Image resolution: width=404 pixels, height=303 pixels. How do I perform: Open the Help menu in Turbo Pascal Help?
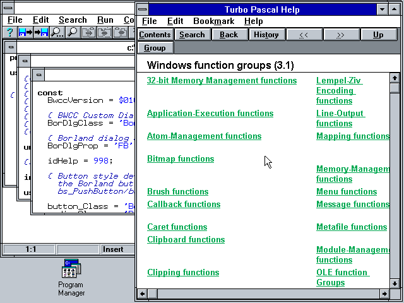click(254, 21)
